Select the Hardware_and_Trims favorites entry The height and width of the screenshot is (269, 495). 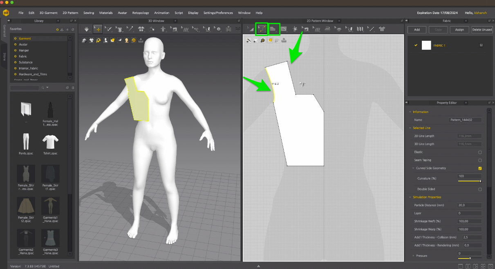(33, 74)
